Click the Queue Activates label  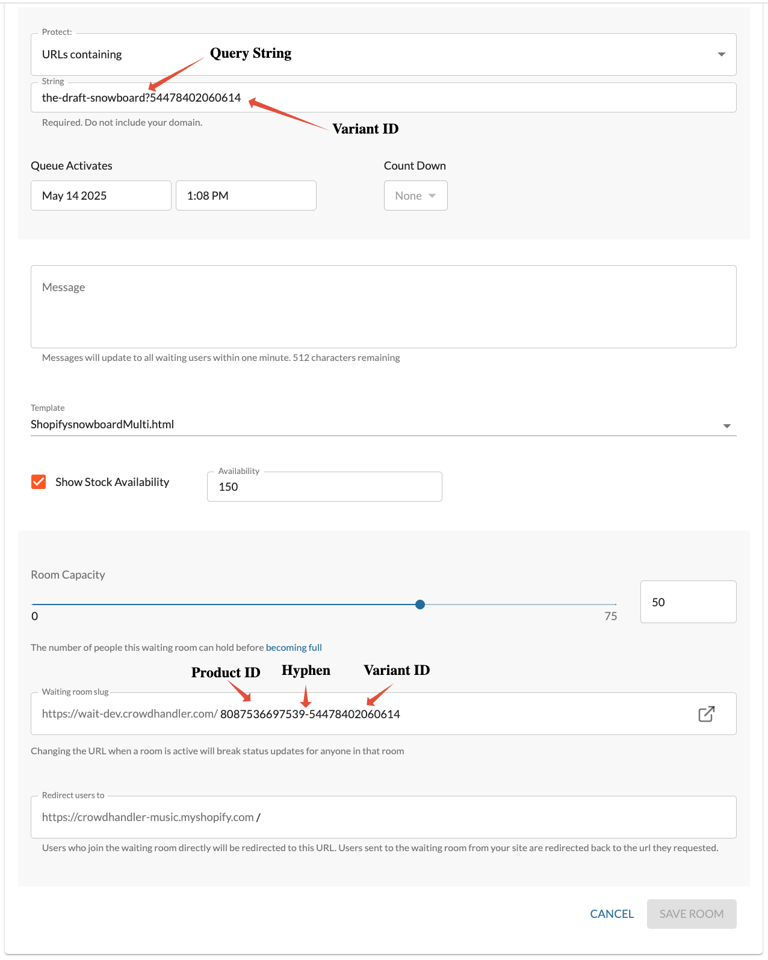(72, 166)
